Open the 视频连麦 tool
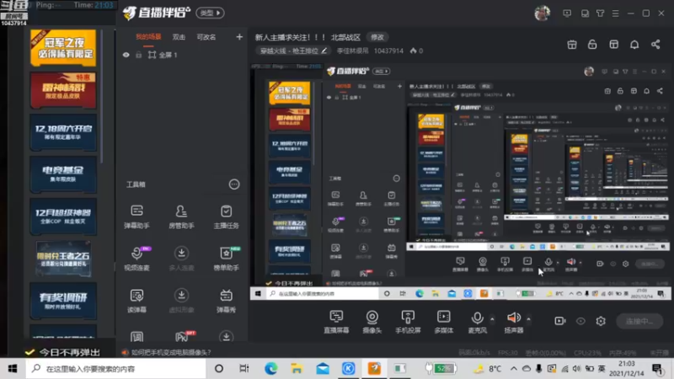This screenshot has width=674, height=379. (136, 259)
